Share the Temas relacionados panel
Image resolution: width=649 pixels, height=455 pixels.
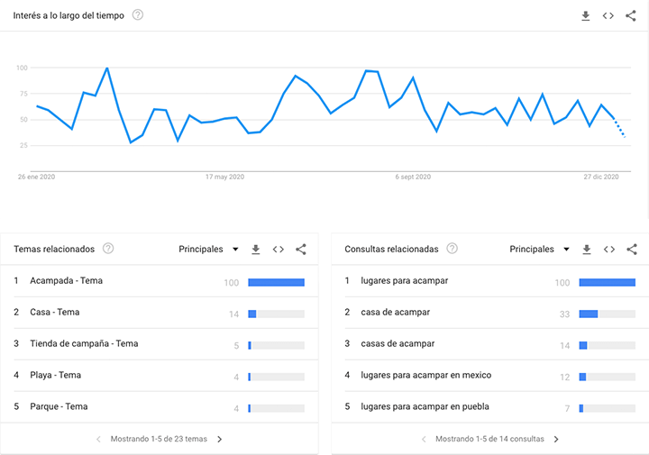301,249
